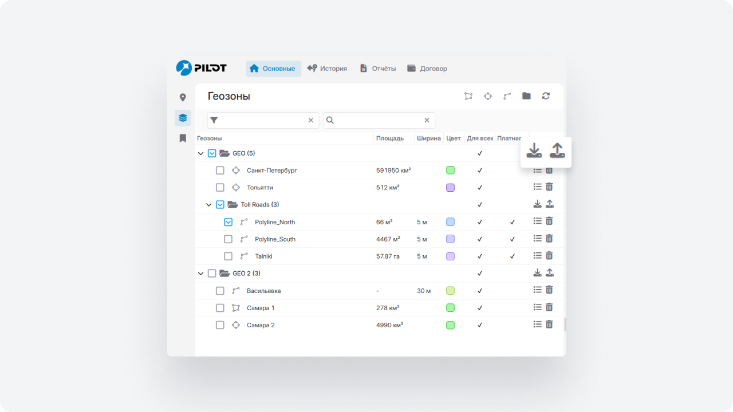This screenshot has width=733, height=412.
Task: Delete the Тольятти geozone
Action: 549,187
